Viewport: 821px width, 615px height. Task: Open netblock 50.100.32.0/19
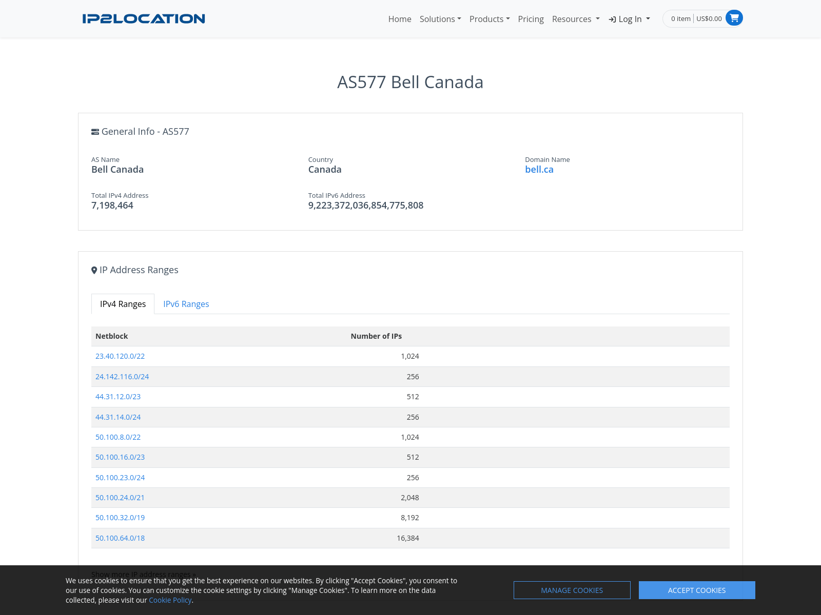pyautogui.click(x=120, y=518)
